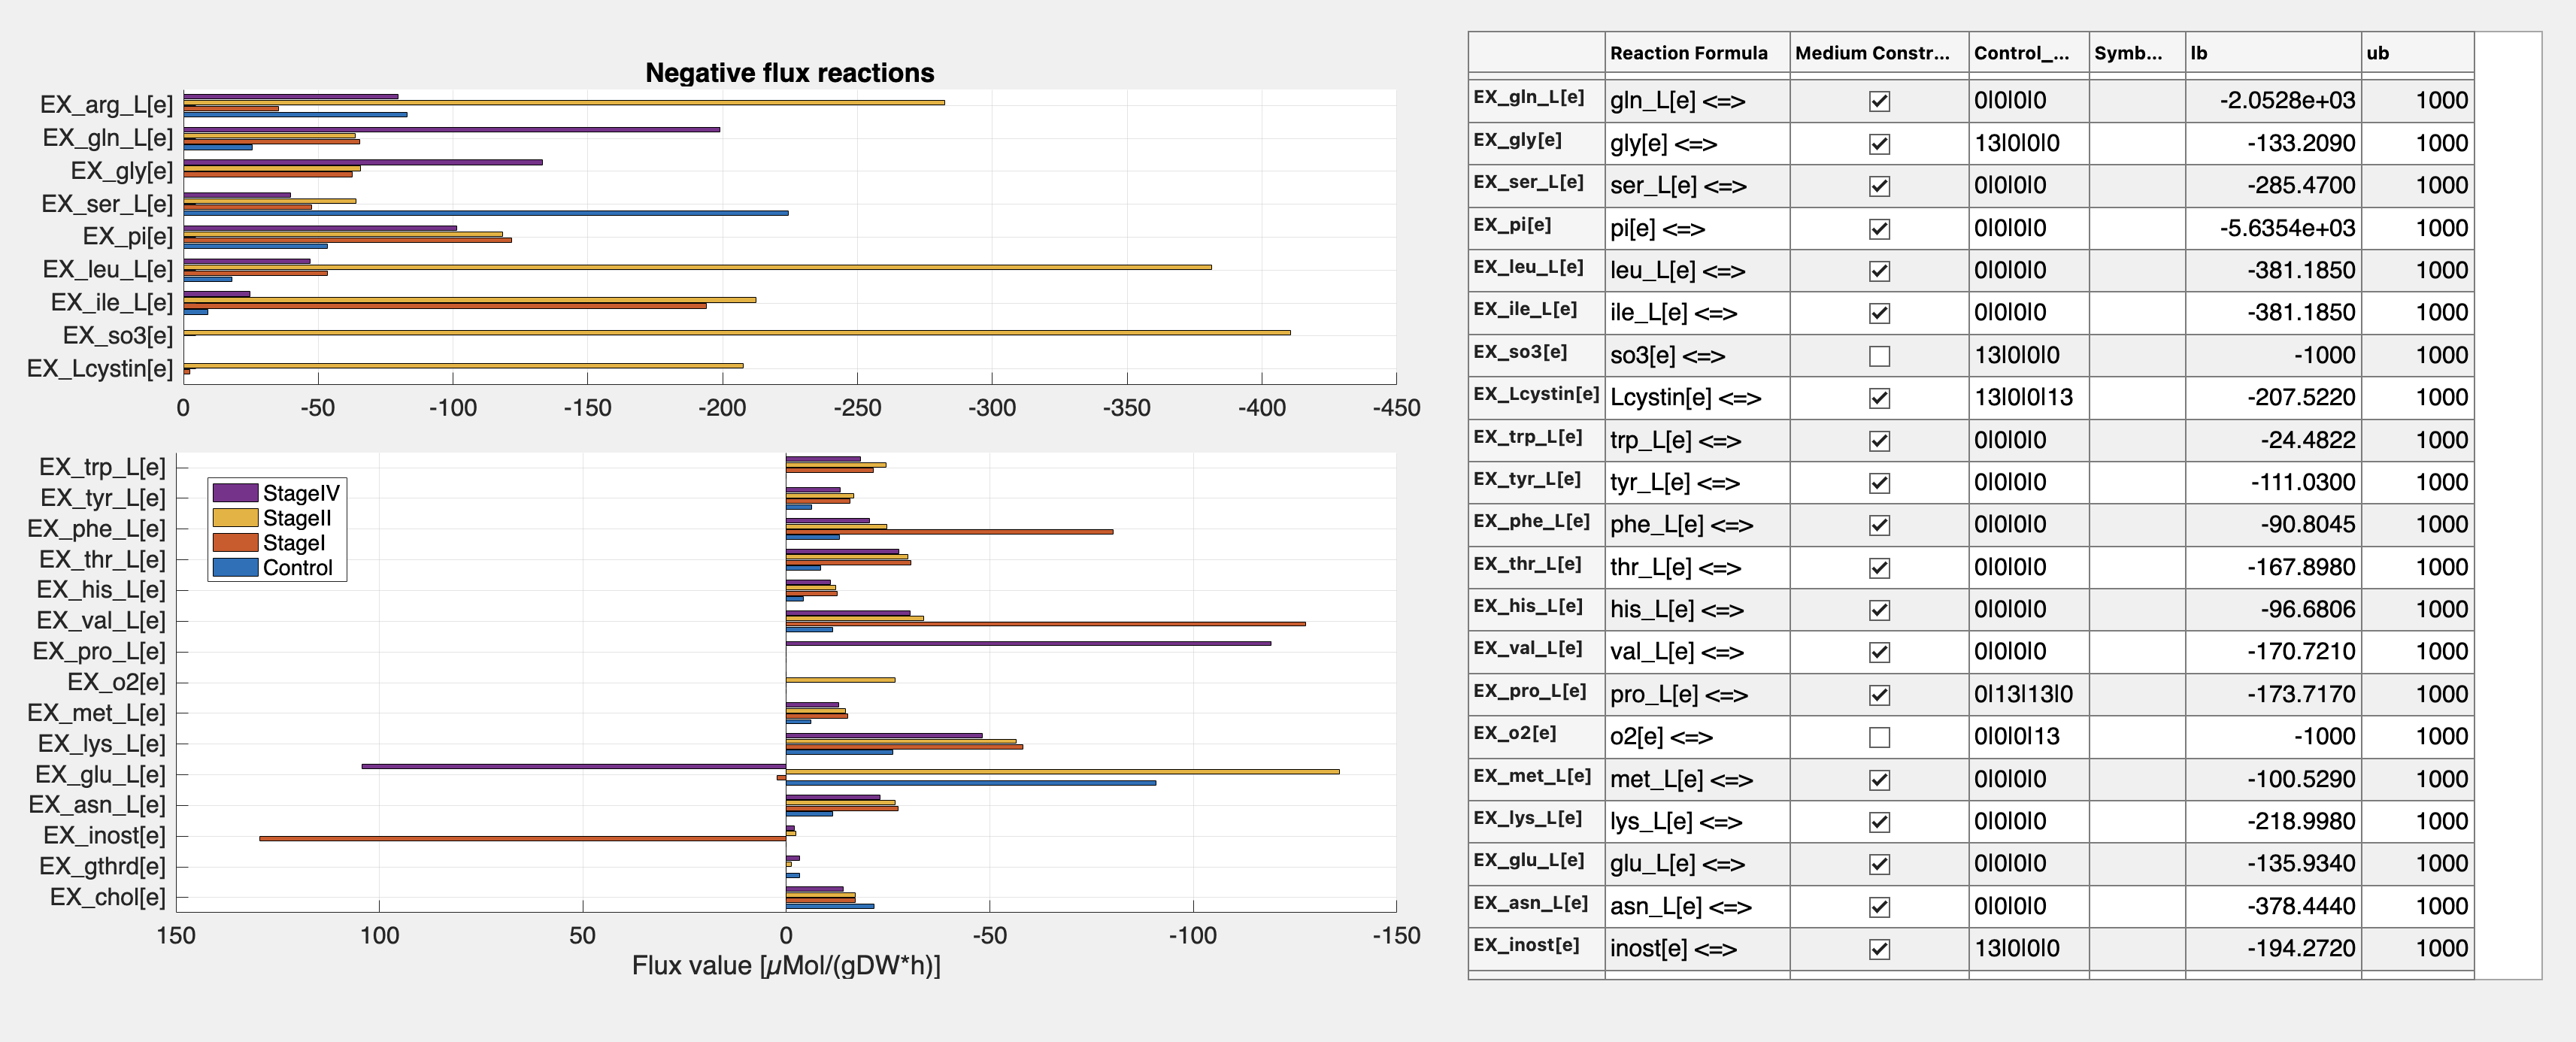Click the 0|13|13|0 cell for EX_pro_L[e]
The height and width of the screenshot is (1042, 2576).
(2029, 694)
